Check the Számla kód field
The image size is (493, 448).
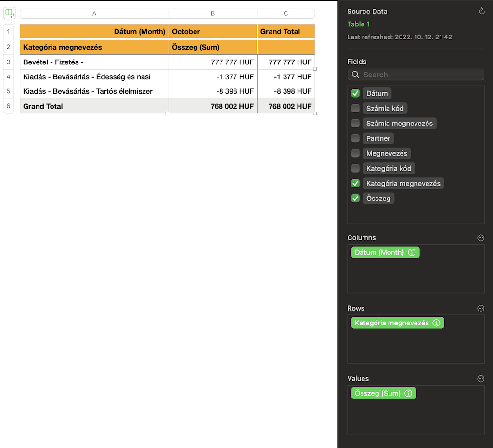tap(355, 108)
